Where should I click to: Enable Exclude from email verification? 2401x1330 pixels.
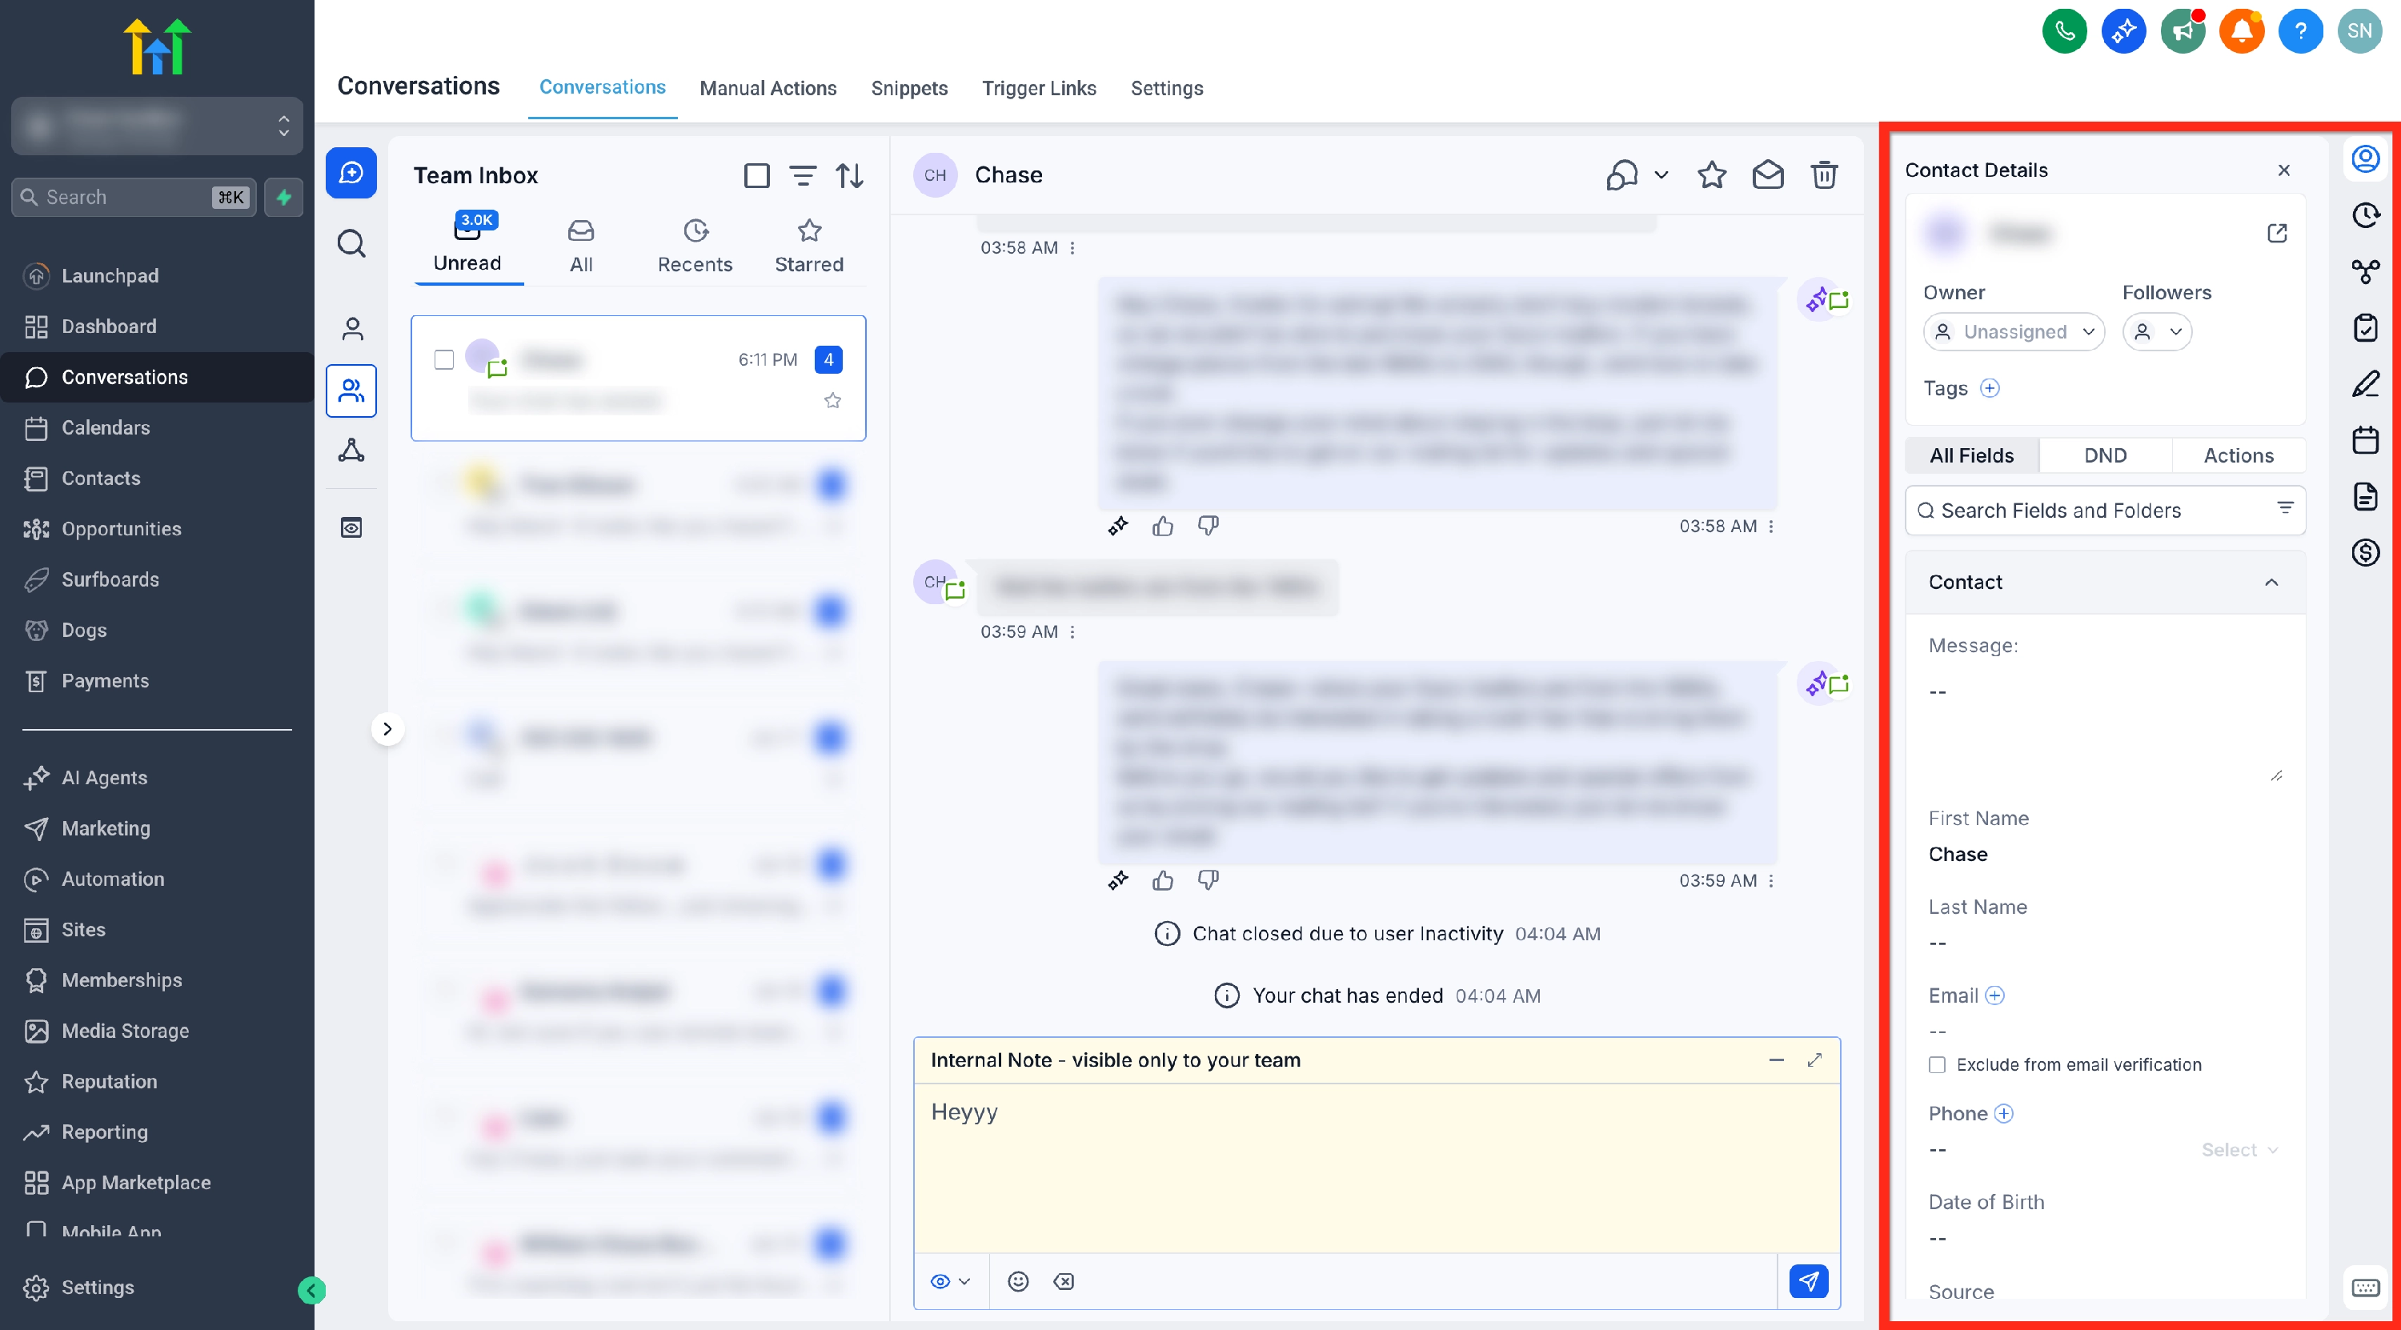[x=1937, y=1064]
